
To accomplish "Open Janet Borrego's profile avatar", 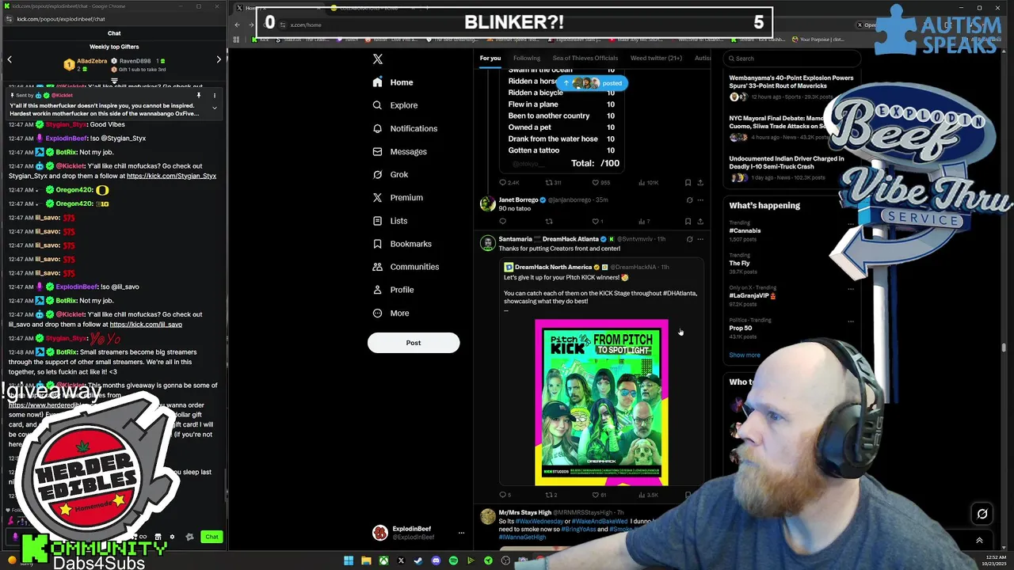I will tap(487, 204).
